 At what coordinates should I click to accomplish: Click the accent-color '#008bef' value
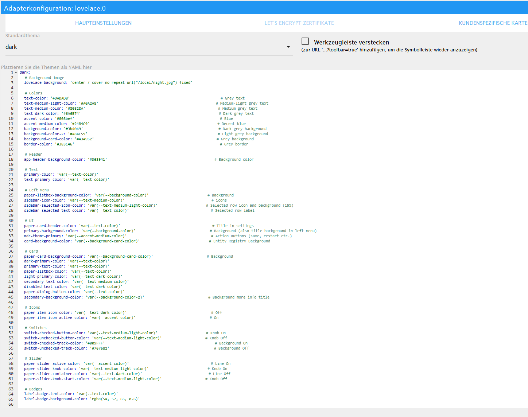point(64,119)
